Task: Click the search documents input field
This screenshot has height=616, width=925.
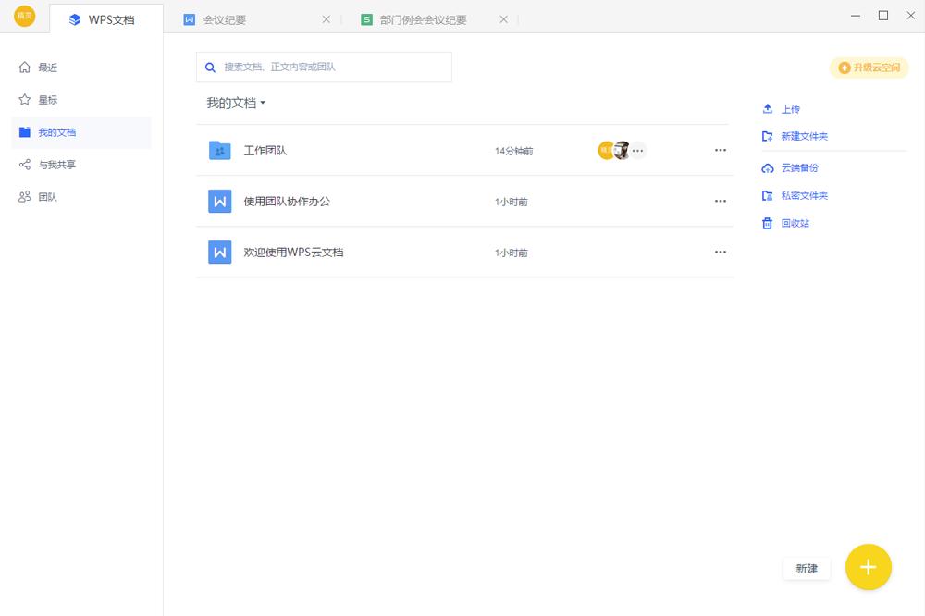Action: (324, 68)
